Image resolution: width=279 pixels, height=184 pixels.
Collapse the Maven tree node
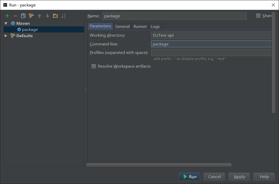click(x=6, y=23)
